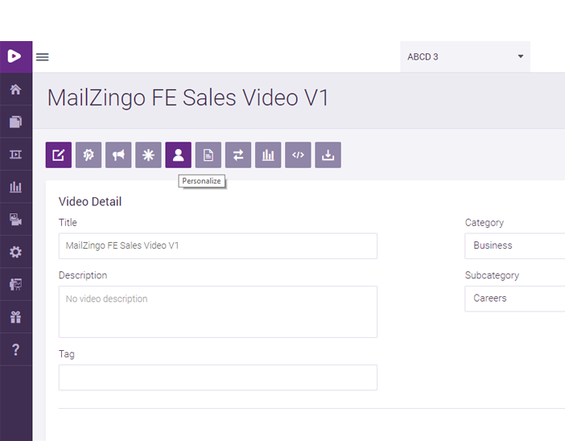The height and width of the screenshot is (441, 565).
Task: Open settings gear in the left sidebar
Action: tap(15, 252)
